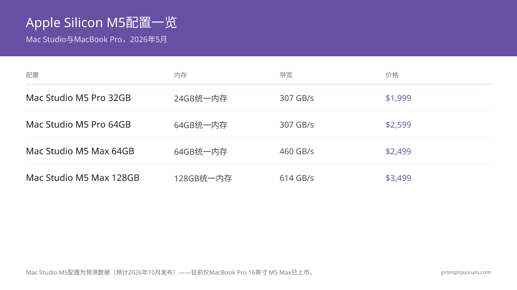Click the '带宽' column header

[286, 75]
